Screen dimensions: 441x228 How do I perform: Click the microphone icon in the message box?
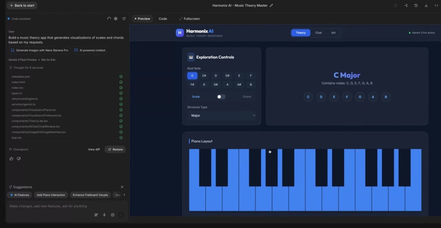(104, 215)
